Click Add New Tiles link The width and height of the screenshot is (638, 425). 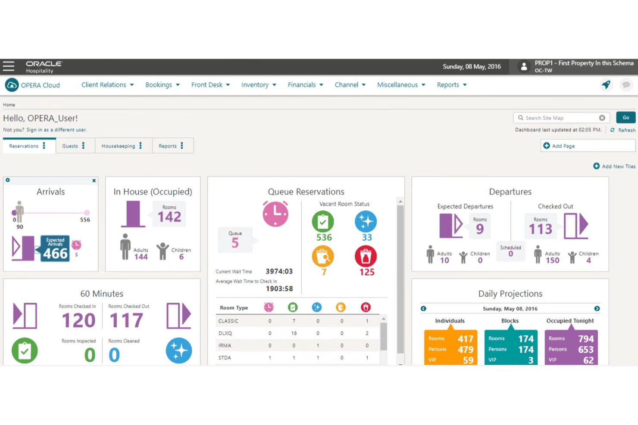click(x=614, y=166)
